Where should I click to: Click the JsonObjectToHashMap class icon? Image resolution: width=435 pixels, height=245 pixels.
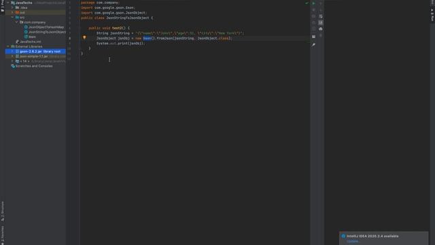click(x=26, y=27)
